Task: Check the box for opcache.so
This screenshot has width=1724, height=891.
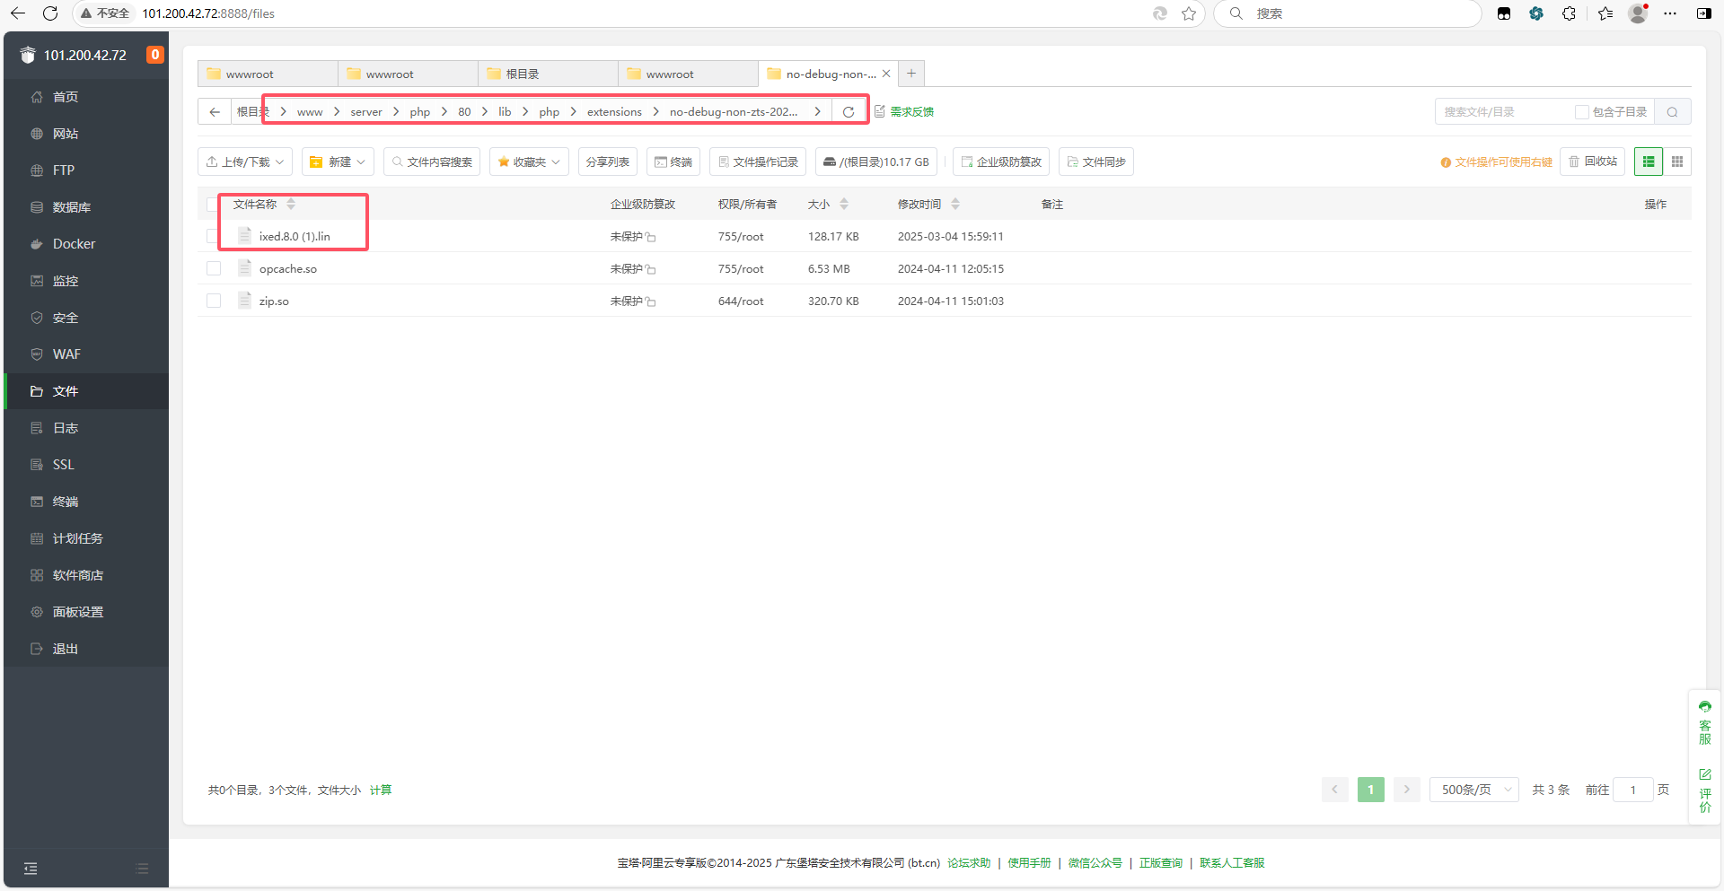Action: tap(214, 268)
